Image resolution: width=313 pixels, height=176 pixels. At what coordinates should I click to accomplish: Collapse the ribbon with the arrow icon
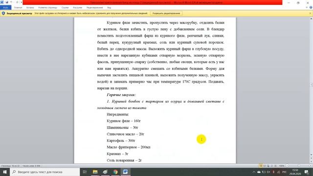pos(307,8)
